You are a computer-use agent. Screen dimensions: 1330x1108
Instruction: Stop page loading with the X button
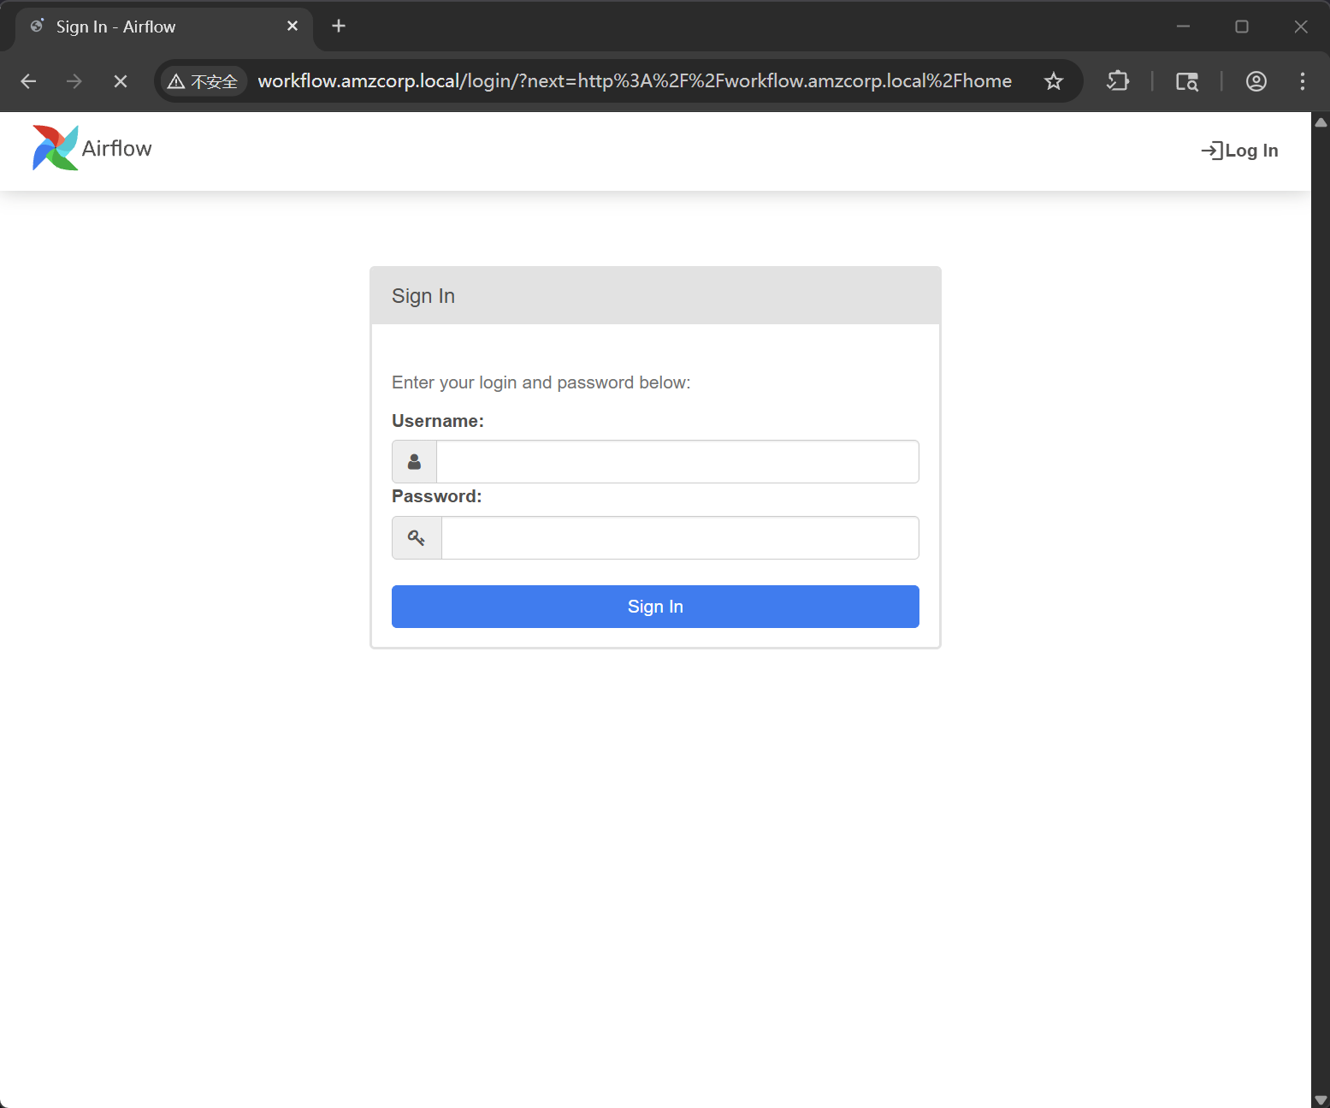point(121,81)
